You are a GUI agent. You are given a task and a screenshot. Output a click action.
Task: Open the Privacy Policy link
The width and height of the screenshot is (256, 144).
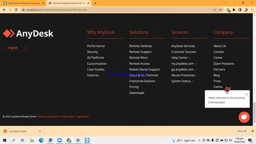(67, 116)
